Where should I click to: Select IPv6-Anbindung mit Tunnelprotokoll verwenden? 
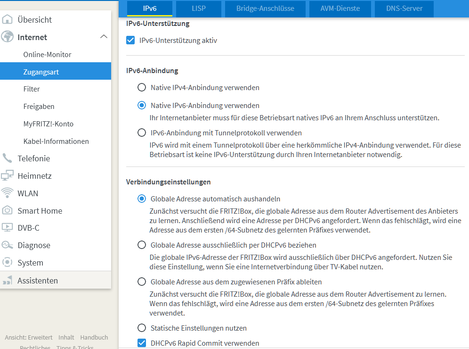[x=141, y=133]
